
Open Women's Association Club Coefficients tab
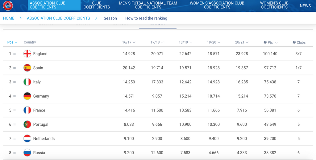[217, 5]
